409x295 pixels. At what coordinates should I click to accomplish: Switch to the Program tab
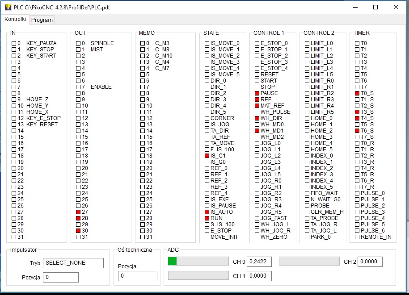tap(42, 20)
